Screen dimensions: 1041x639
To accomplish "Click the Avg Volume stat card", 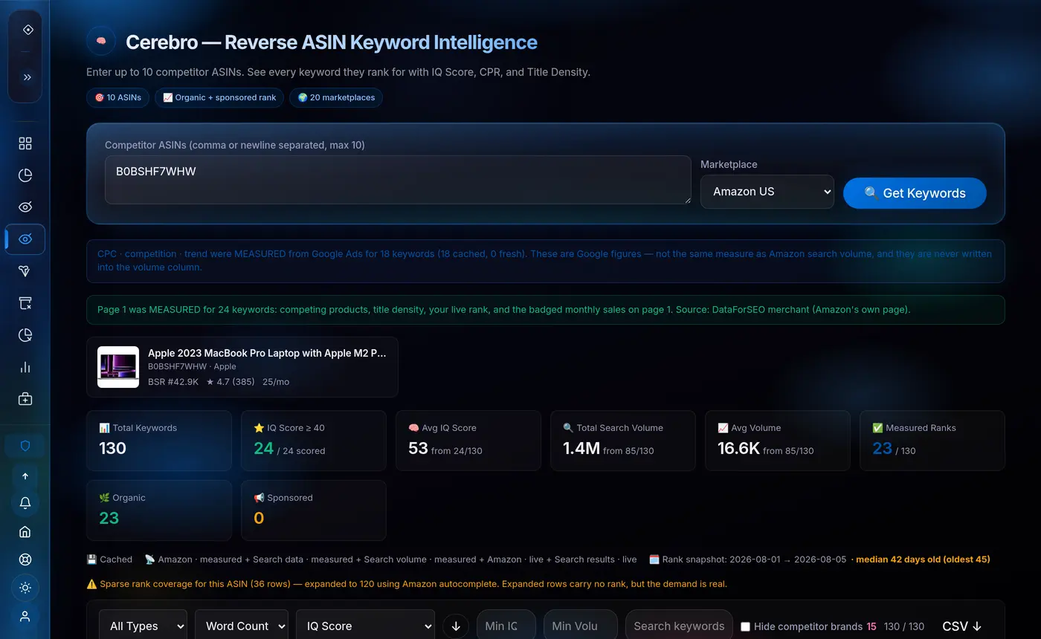I will pos(778,441).
